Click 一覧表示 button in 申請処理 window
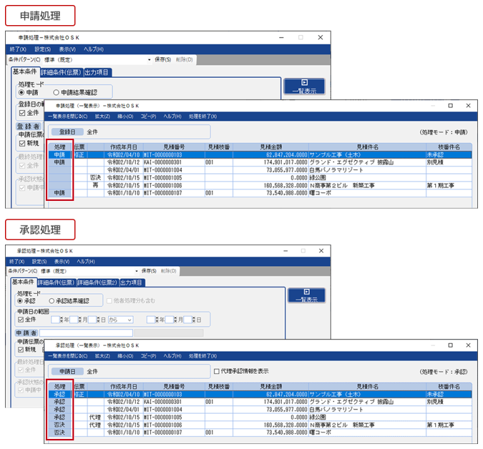This screenshot has width=483, height=449. click(304, 87)
